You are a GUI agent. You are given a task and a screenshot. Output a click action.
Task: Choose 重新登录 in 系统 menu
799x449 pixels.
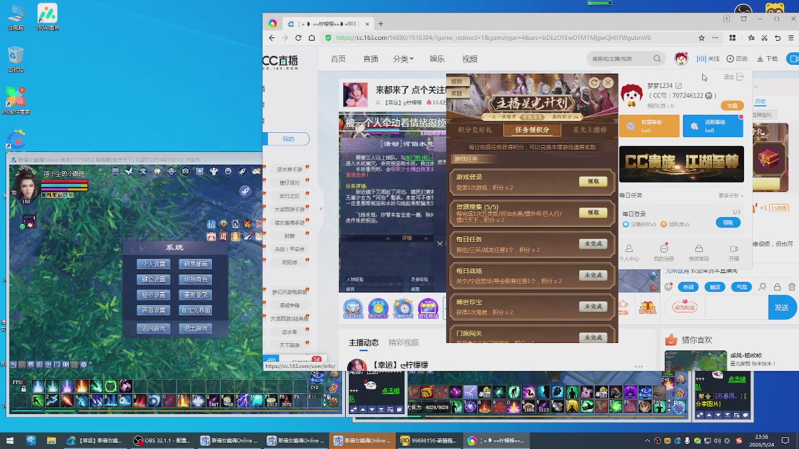coord(195,295)
